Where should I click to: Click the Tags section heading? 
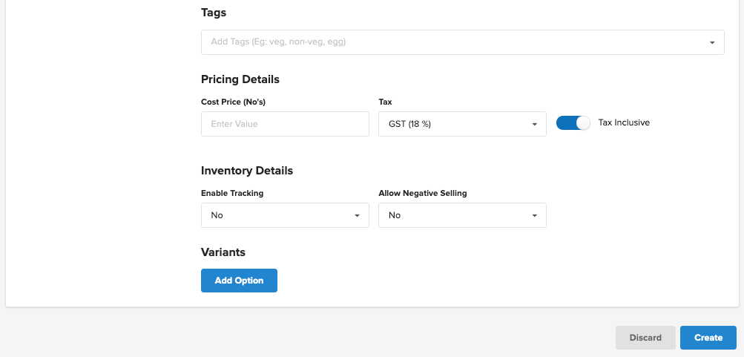click(x=214, y=13)
